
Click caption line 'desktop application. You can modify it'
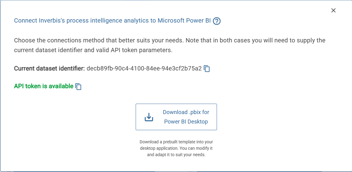click(176, 148)
